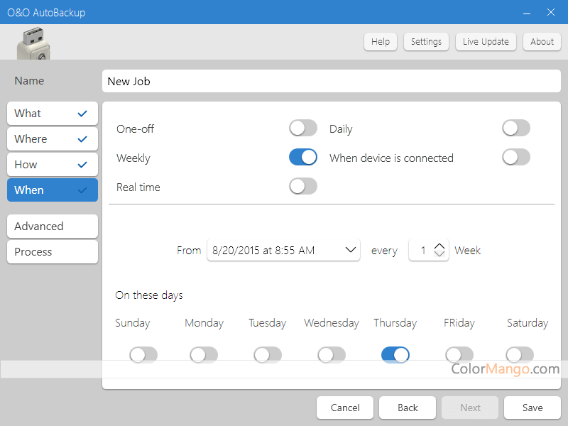The image size is (568, 426).
Task: Enable the Monday day toggle
Action: 204,354
